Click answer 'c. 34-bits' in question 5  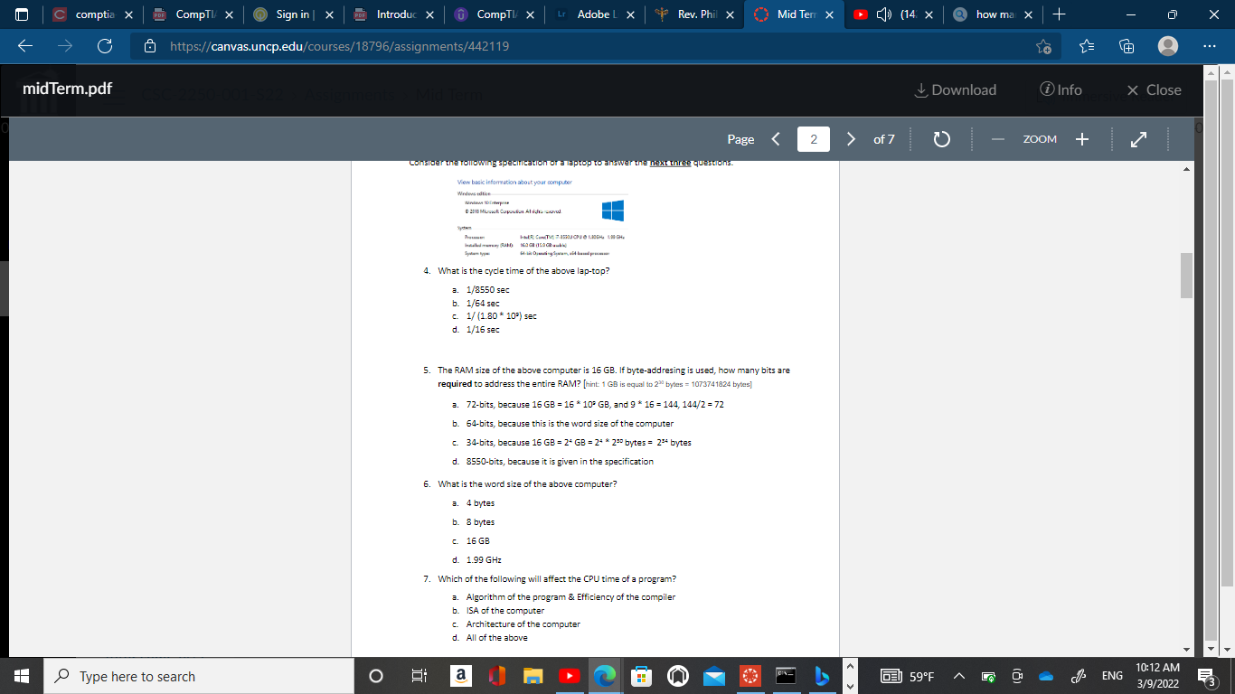coord(571,442)
